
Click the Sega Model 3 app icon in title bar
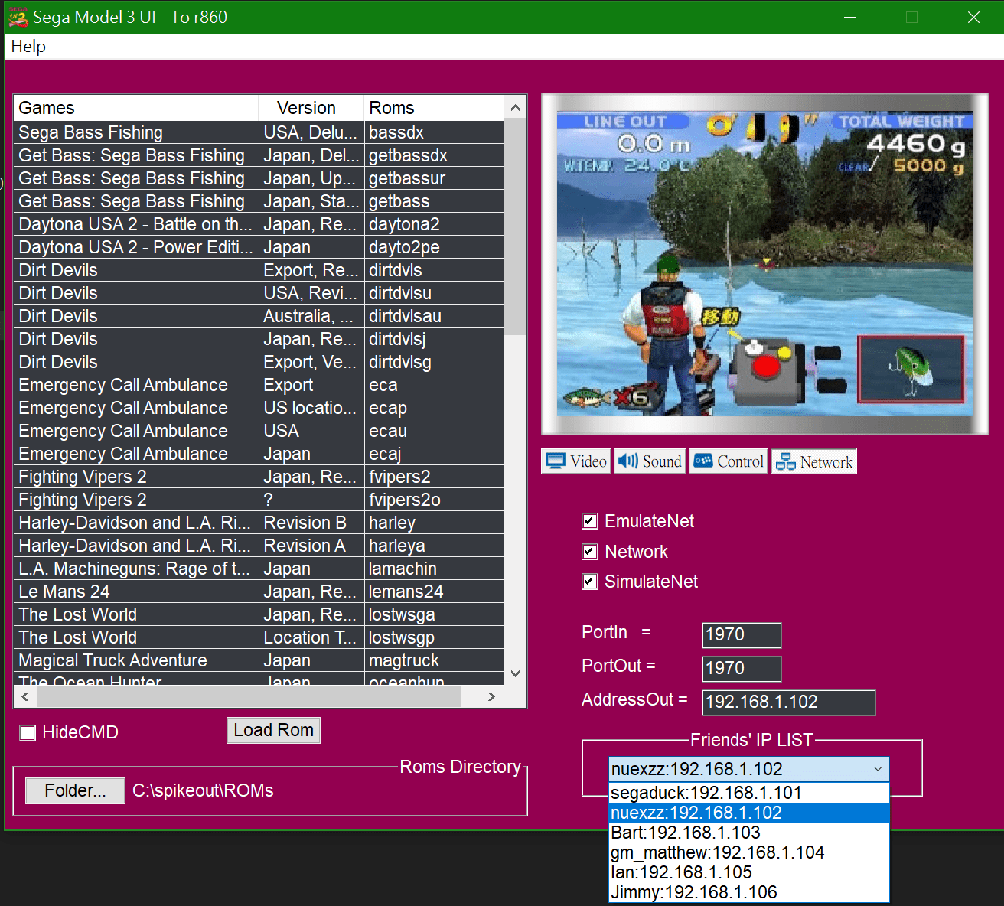pyautogui.click(x=18, y=17)
